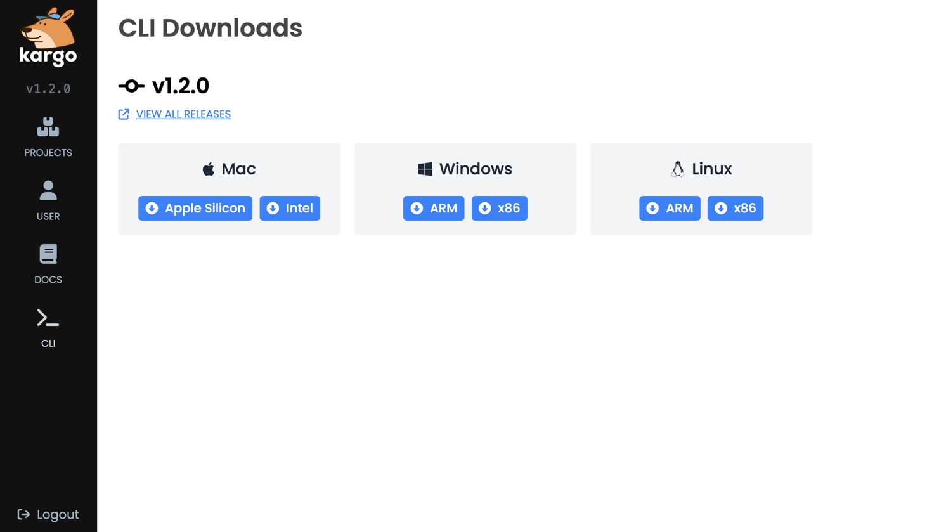Click the external link icon beside VIEW ALL RELEASES
Image resolution: width=946 pixels, height=532 pixels.
click(x=124, y=114)
